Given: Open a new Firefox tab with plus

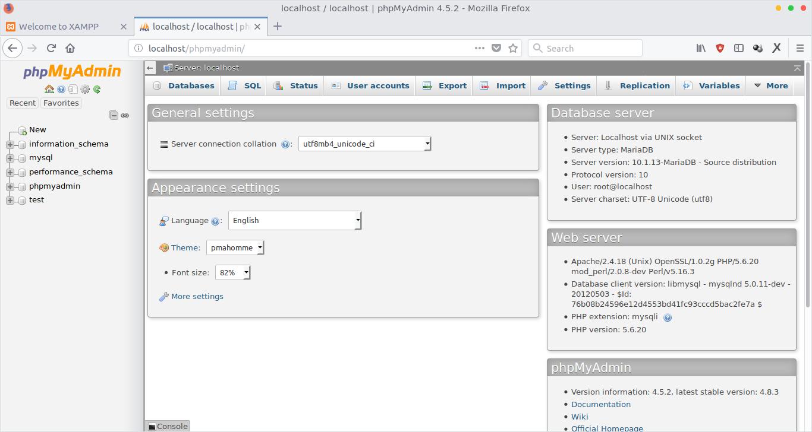Looking at the screenshot, I should pos(278,26).
